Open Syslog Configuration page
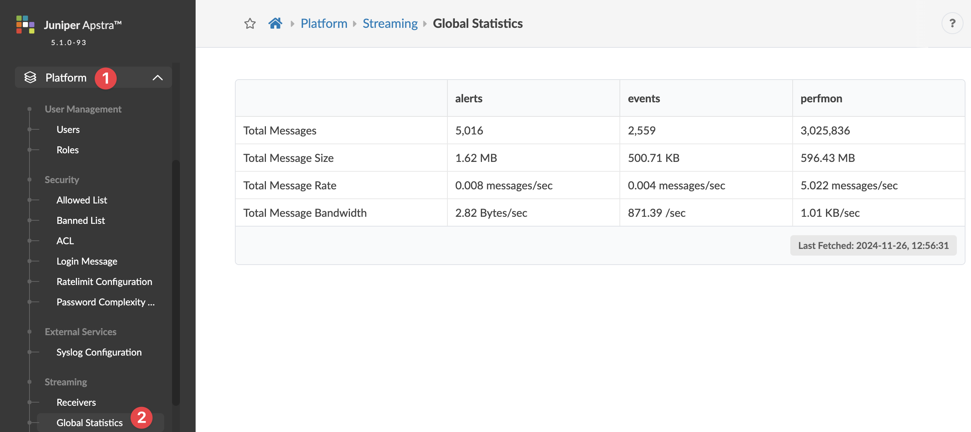971x432 pixels. 99,352
